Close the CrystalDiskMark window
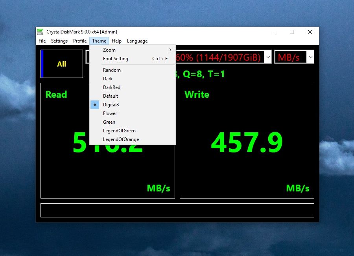Image resolution: width=354 pixels, height=256 pixels. (x=310, y=32)
